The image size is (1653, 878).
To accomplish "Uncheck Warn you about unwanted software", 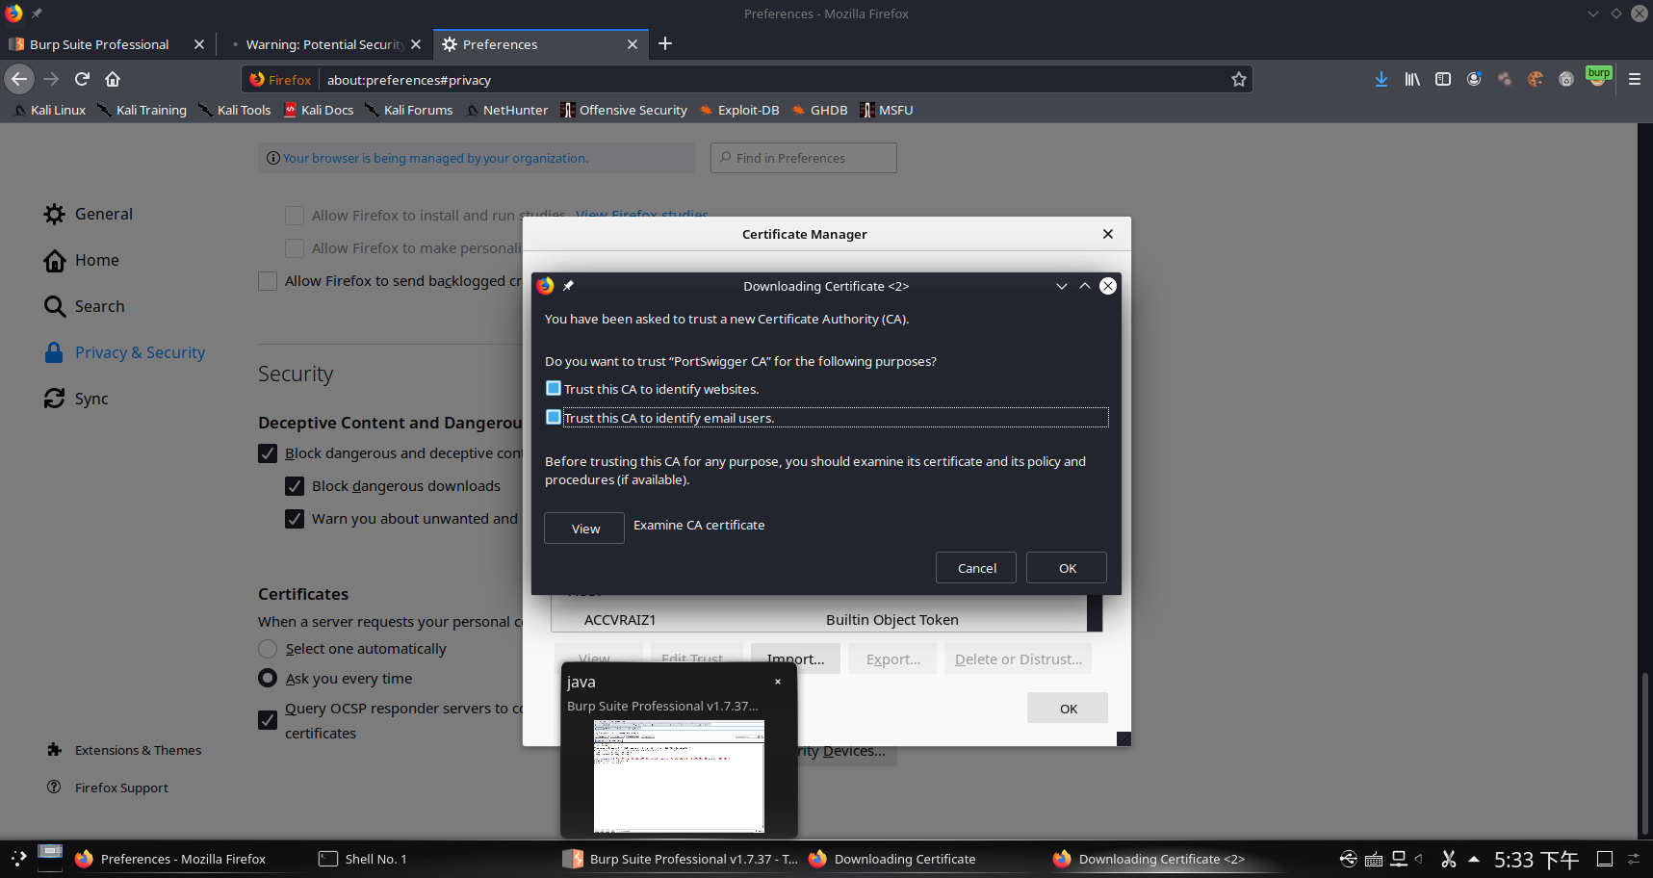I will pyautogui.click(x=295, y=519).
